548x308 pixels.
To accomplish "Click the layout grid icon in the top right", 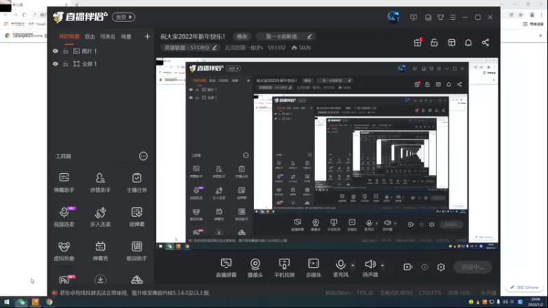I will click(x=451, y=42).
